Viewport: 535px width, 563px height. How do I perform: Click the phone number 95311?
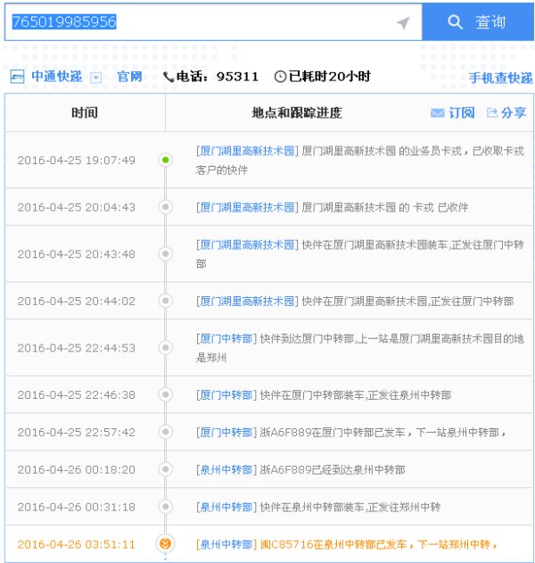point(238,77)
